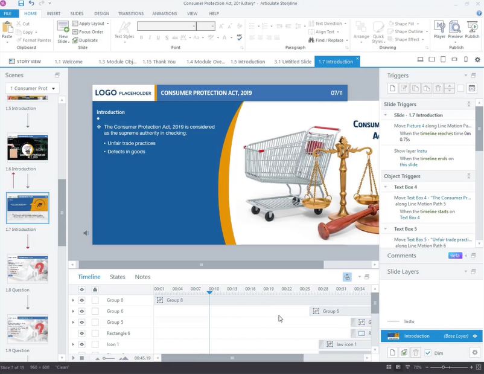Toggle visibility eye for Rectangle 6
Screen dimensions: 484x374
(x=82, y=333)
